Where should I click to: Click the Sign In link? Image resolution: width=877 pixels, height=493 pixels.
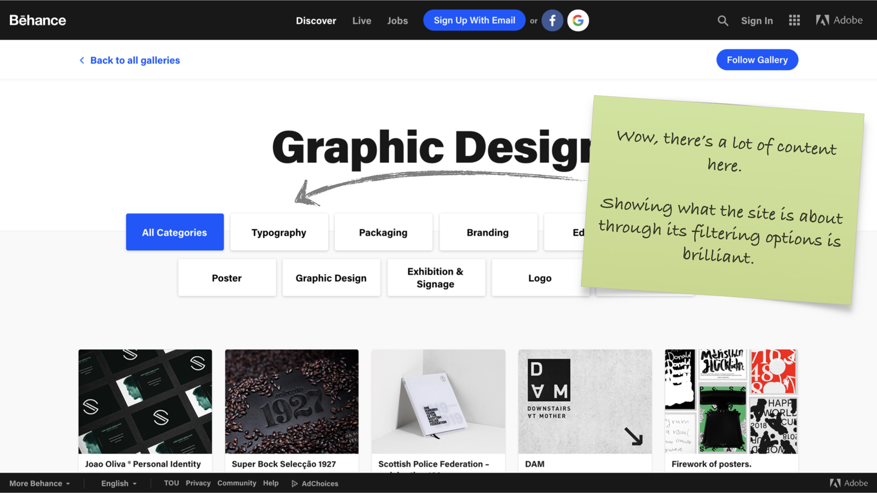(x=756, y=21)
